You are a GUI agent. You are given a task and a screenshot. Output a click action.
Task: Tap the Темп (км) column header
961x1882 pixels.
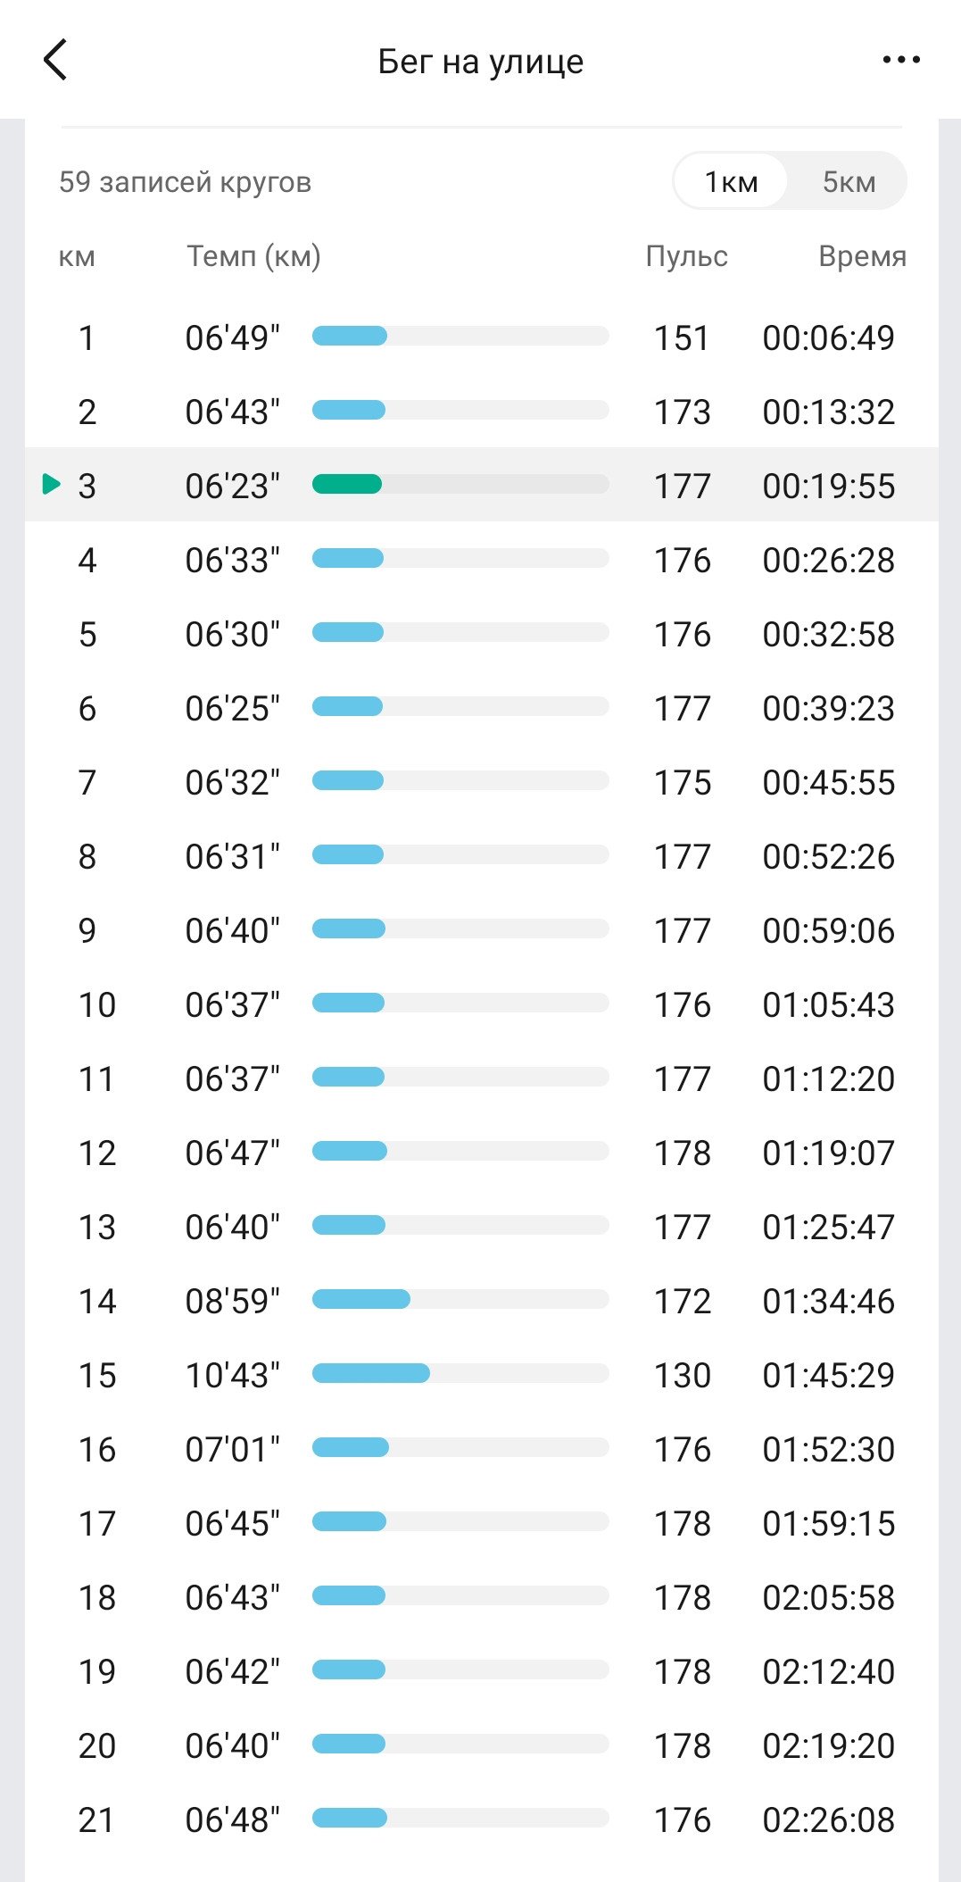(x=253, y=256)
